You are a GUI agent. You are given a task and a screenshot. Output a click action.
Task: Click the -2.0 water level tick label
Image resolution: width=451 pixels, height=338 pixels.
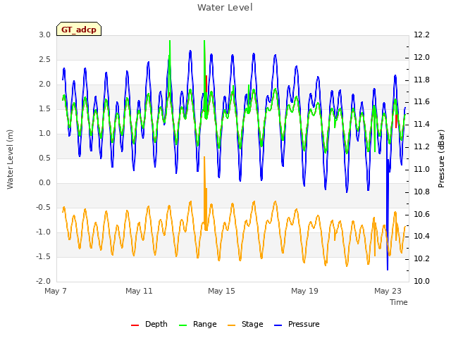click(x=44, y=281)
